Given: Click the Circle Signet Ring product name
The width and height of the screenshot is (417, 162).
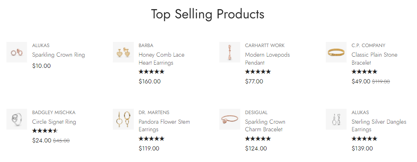Looking at the screenshot, I should pos(54,122).
